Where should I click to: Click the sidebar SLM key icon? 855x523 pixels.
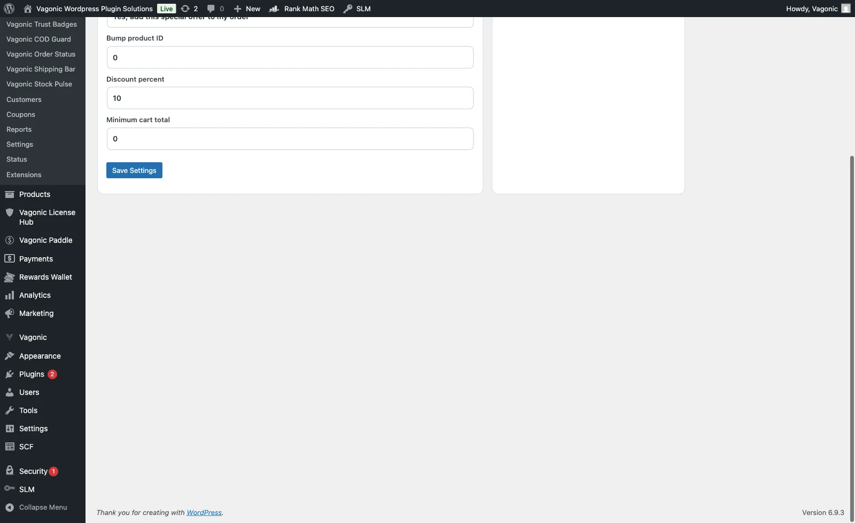coord(10,488)
